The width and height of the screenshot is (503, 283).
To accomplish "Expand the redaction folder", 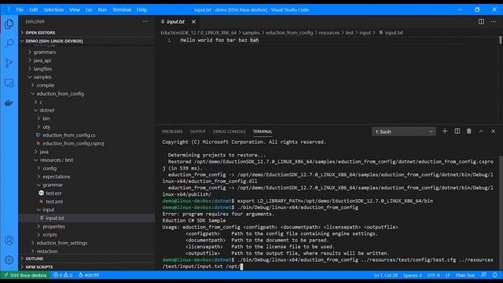I will (47, 252).
